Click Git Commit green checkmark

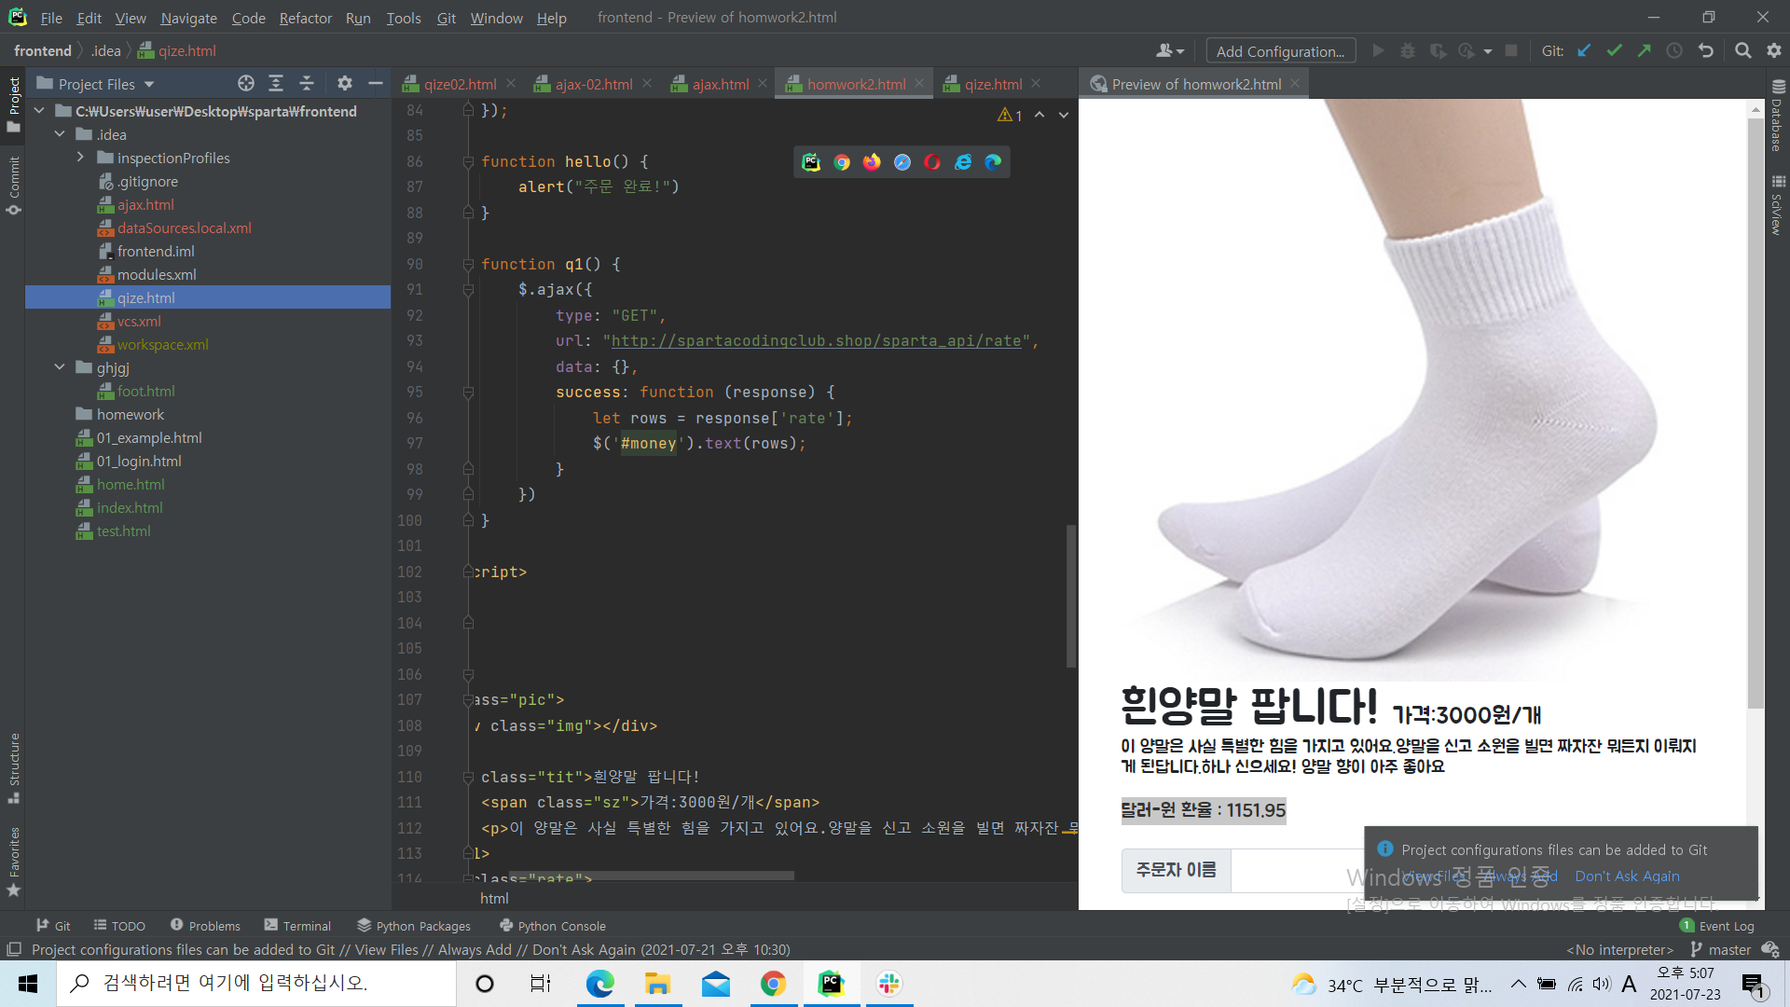tap(1614, 51)
